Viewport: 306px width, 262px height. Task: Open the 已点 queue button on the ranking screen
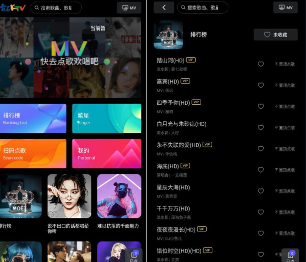coord(290,255)
